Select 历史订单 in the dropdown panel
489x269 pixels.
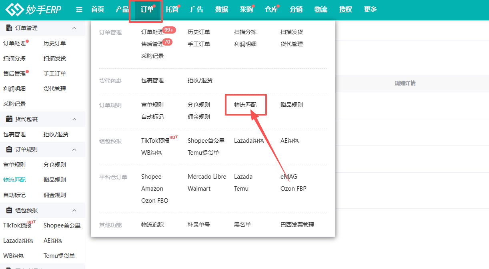point(199,32)
